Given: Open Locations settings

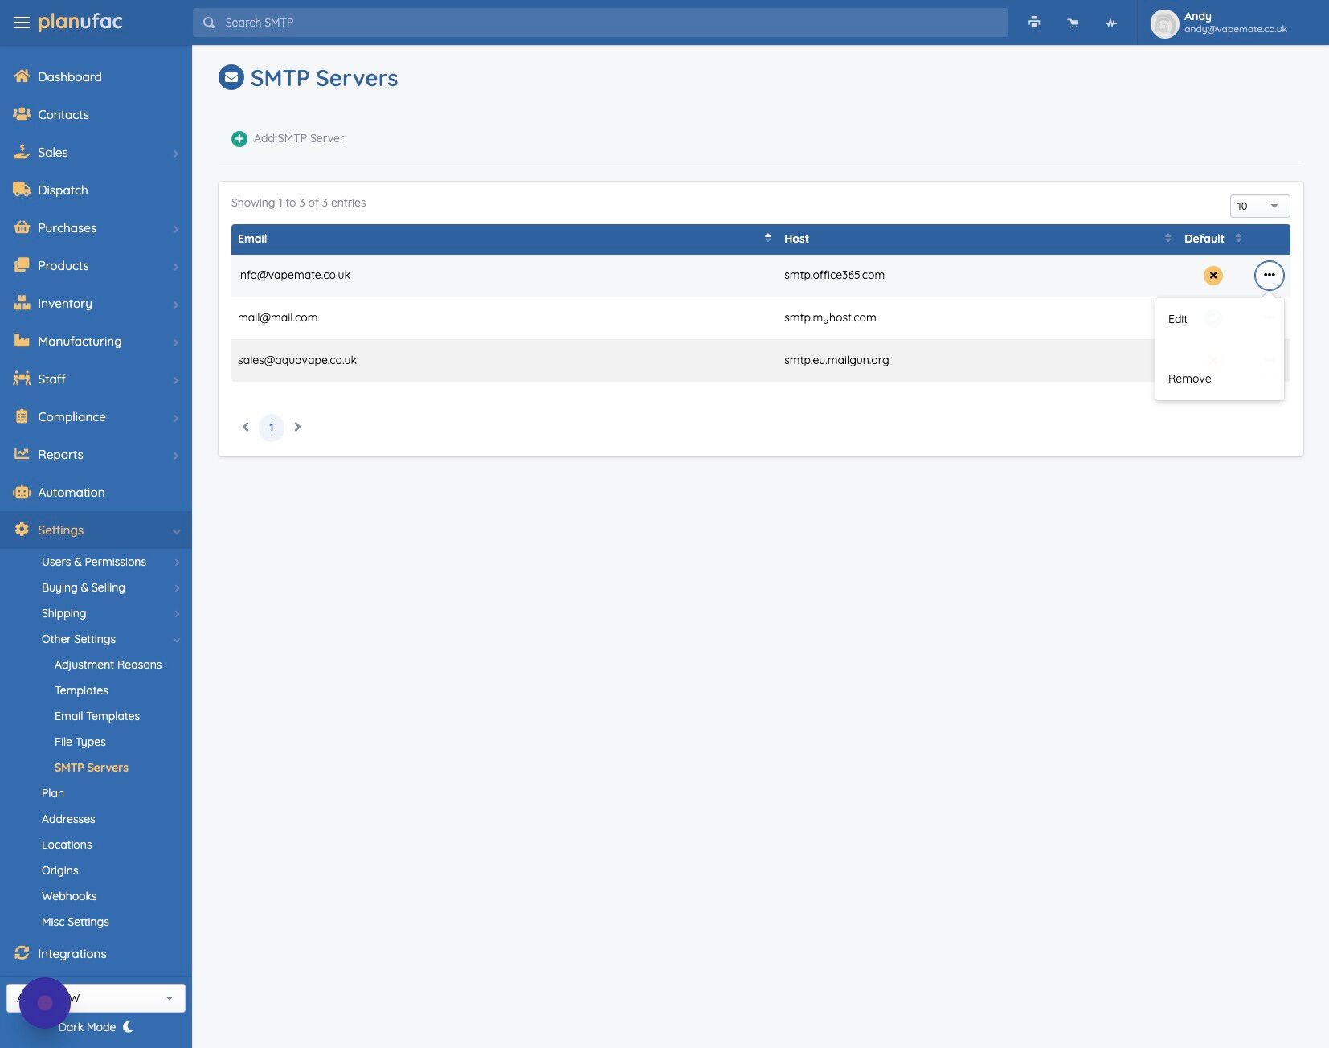Looking at the screenshot, I should point(67,845).
